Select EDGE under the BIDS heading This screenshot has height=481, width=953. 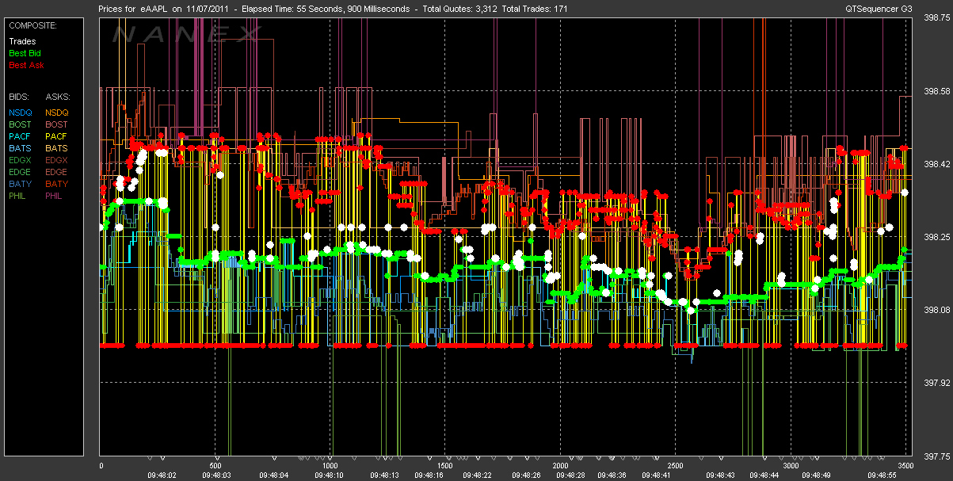click(21, 172)
